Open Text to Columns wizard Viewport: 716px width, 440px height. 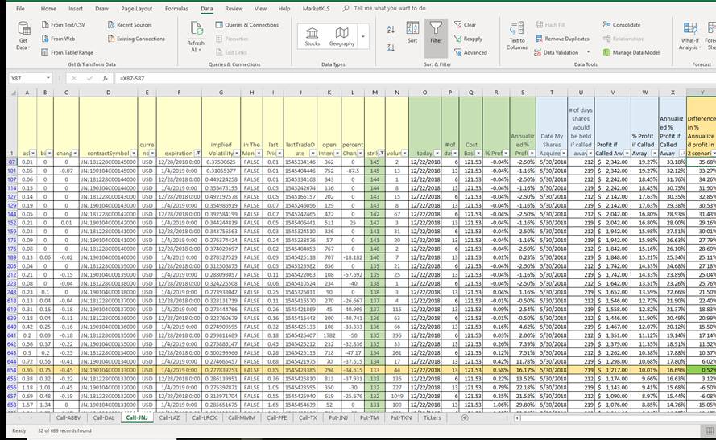[x=517, y=35]
